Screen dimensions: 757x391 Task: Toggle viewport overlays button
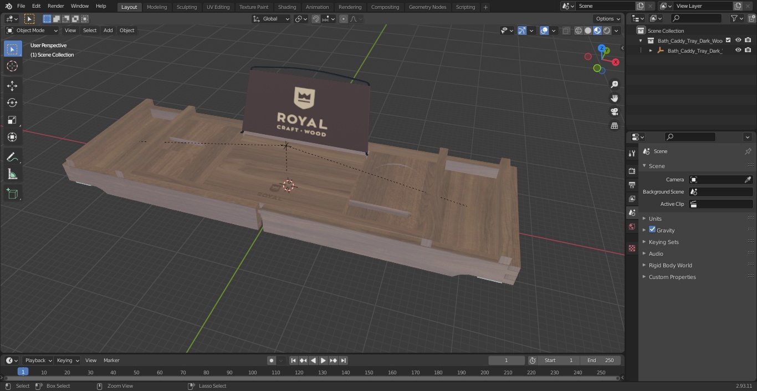coord(544,31)
